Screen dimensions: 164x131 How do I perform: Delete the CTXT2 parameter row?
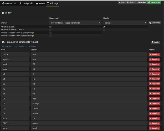tap(155, 123)
